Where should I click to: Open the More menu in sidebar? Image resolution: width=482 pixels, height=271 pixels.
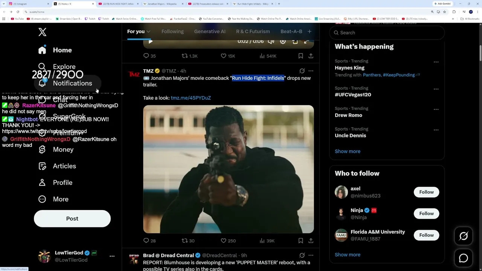[53, 199]
